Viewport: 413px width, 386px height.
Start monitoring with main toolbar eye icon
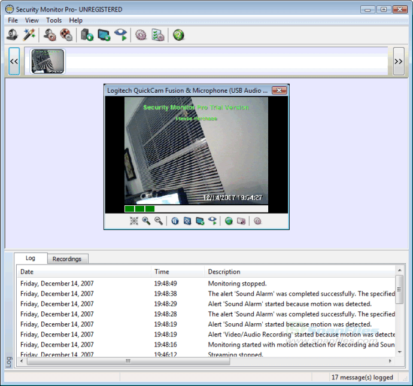121,35
